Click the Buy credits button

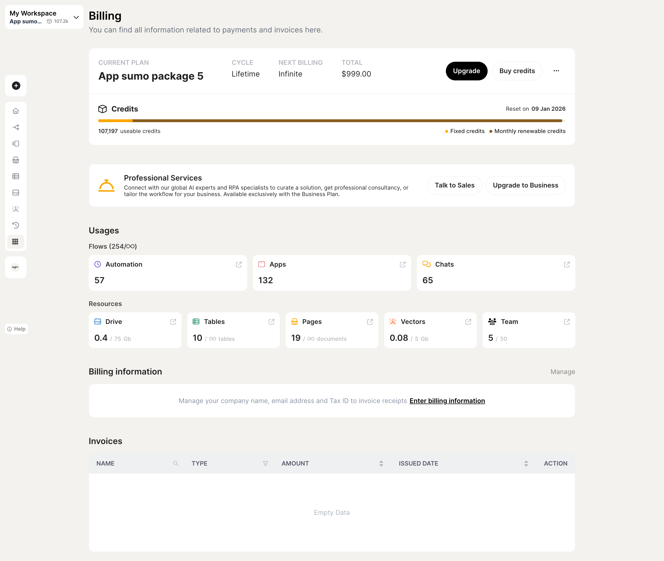click(x=517, y=71)
